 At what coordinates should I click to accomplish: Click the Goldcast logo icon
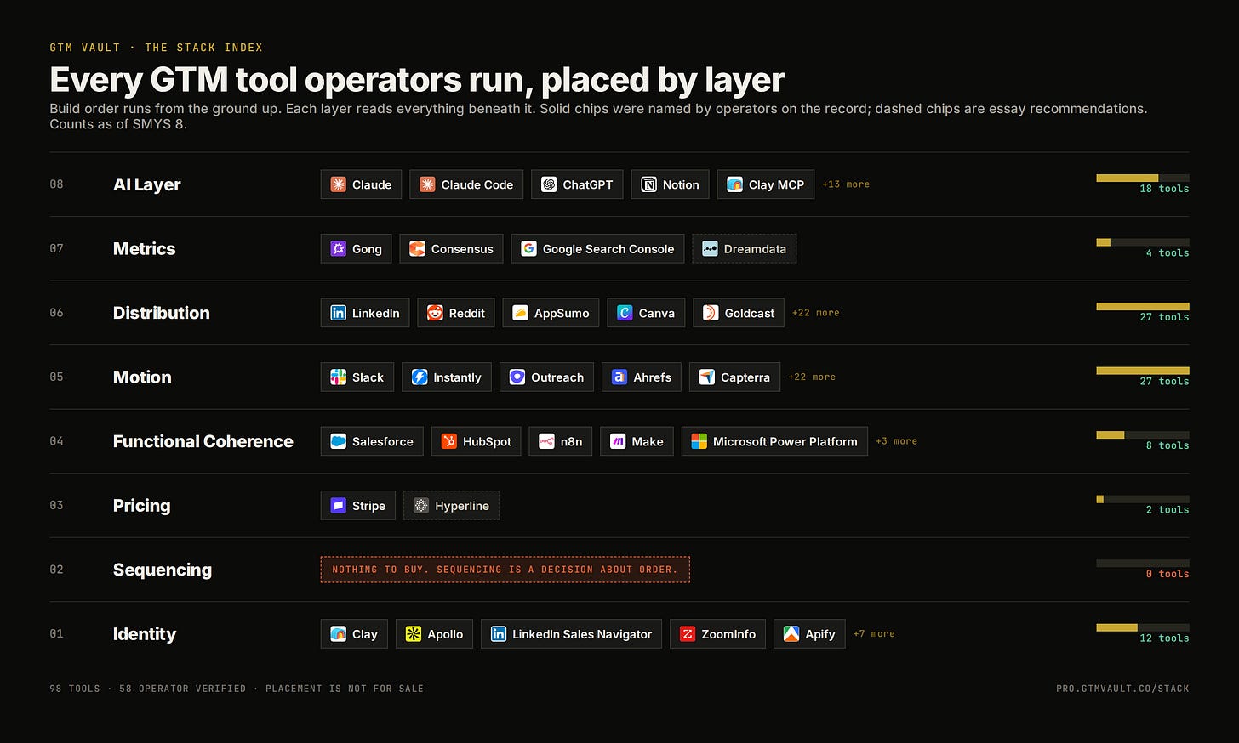point(711,313)
